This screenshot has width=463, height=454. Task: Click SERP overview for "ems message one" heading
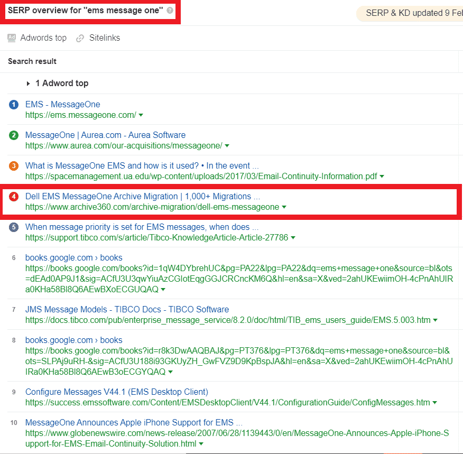point(85,11)
